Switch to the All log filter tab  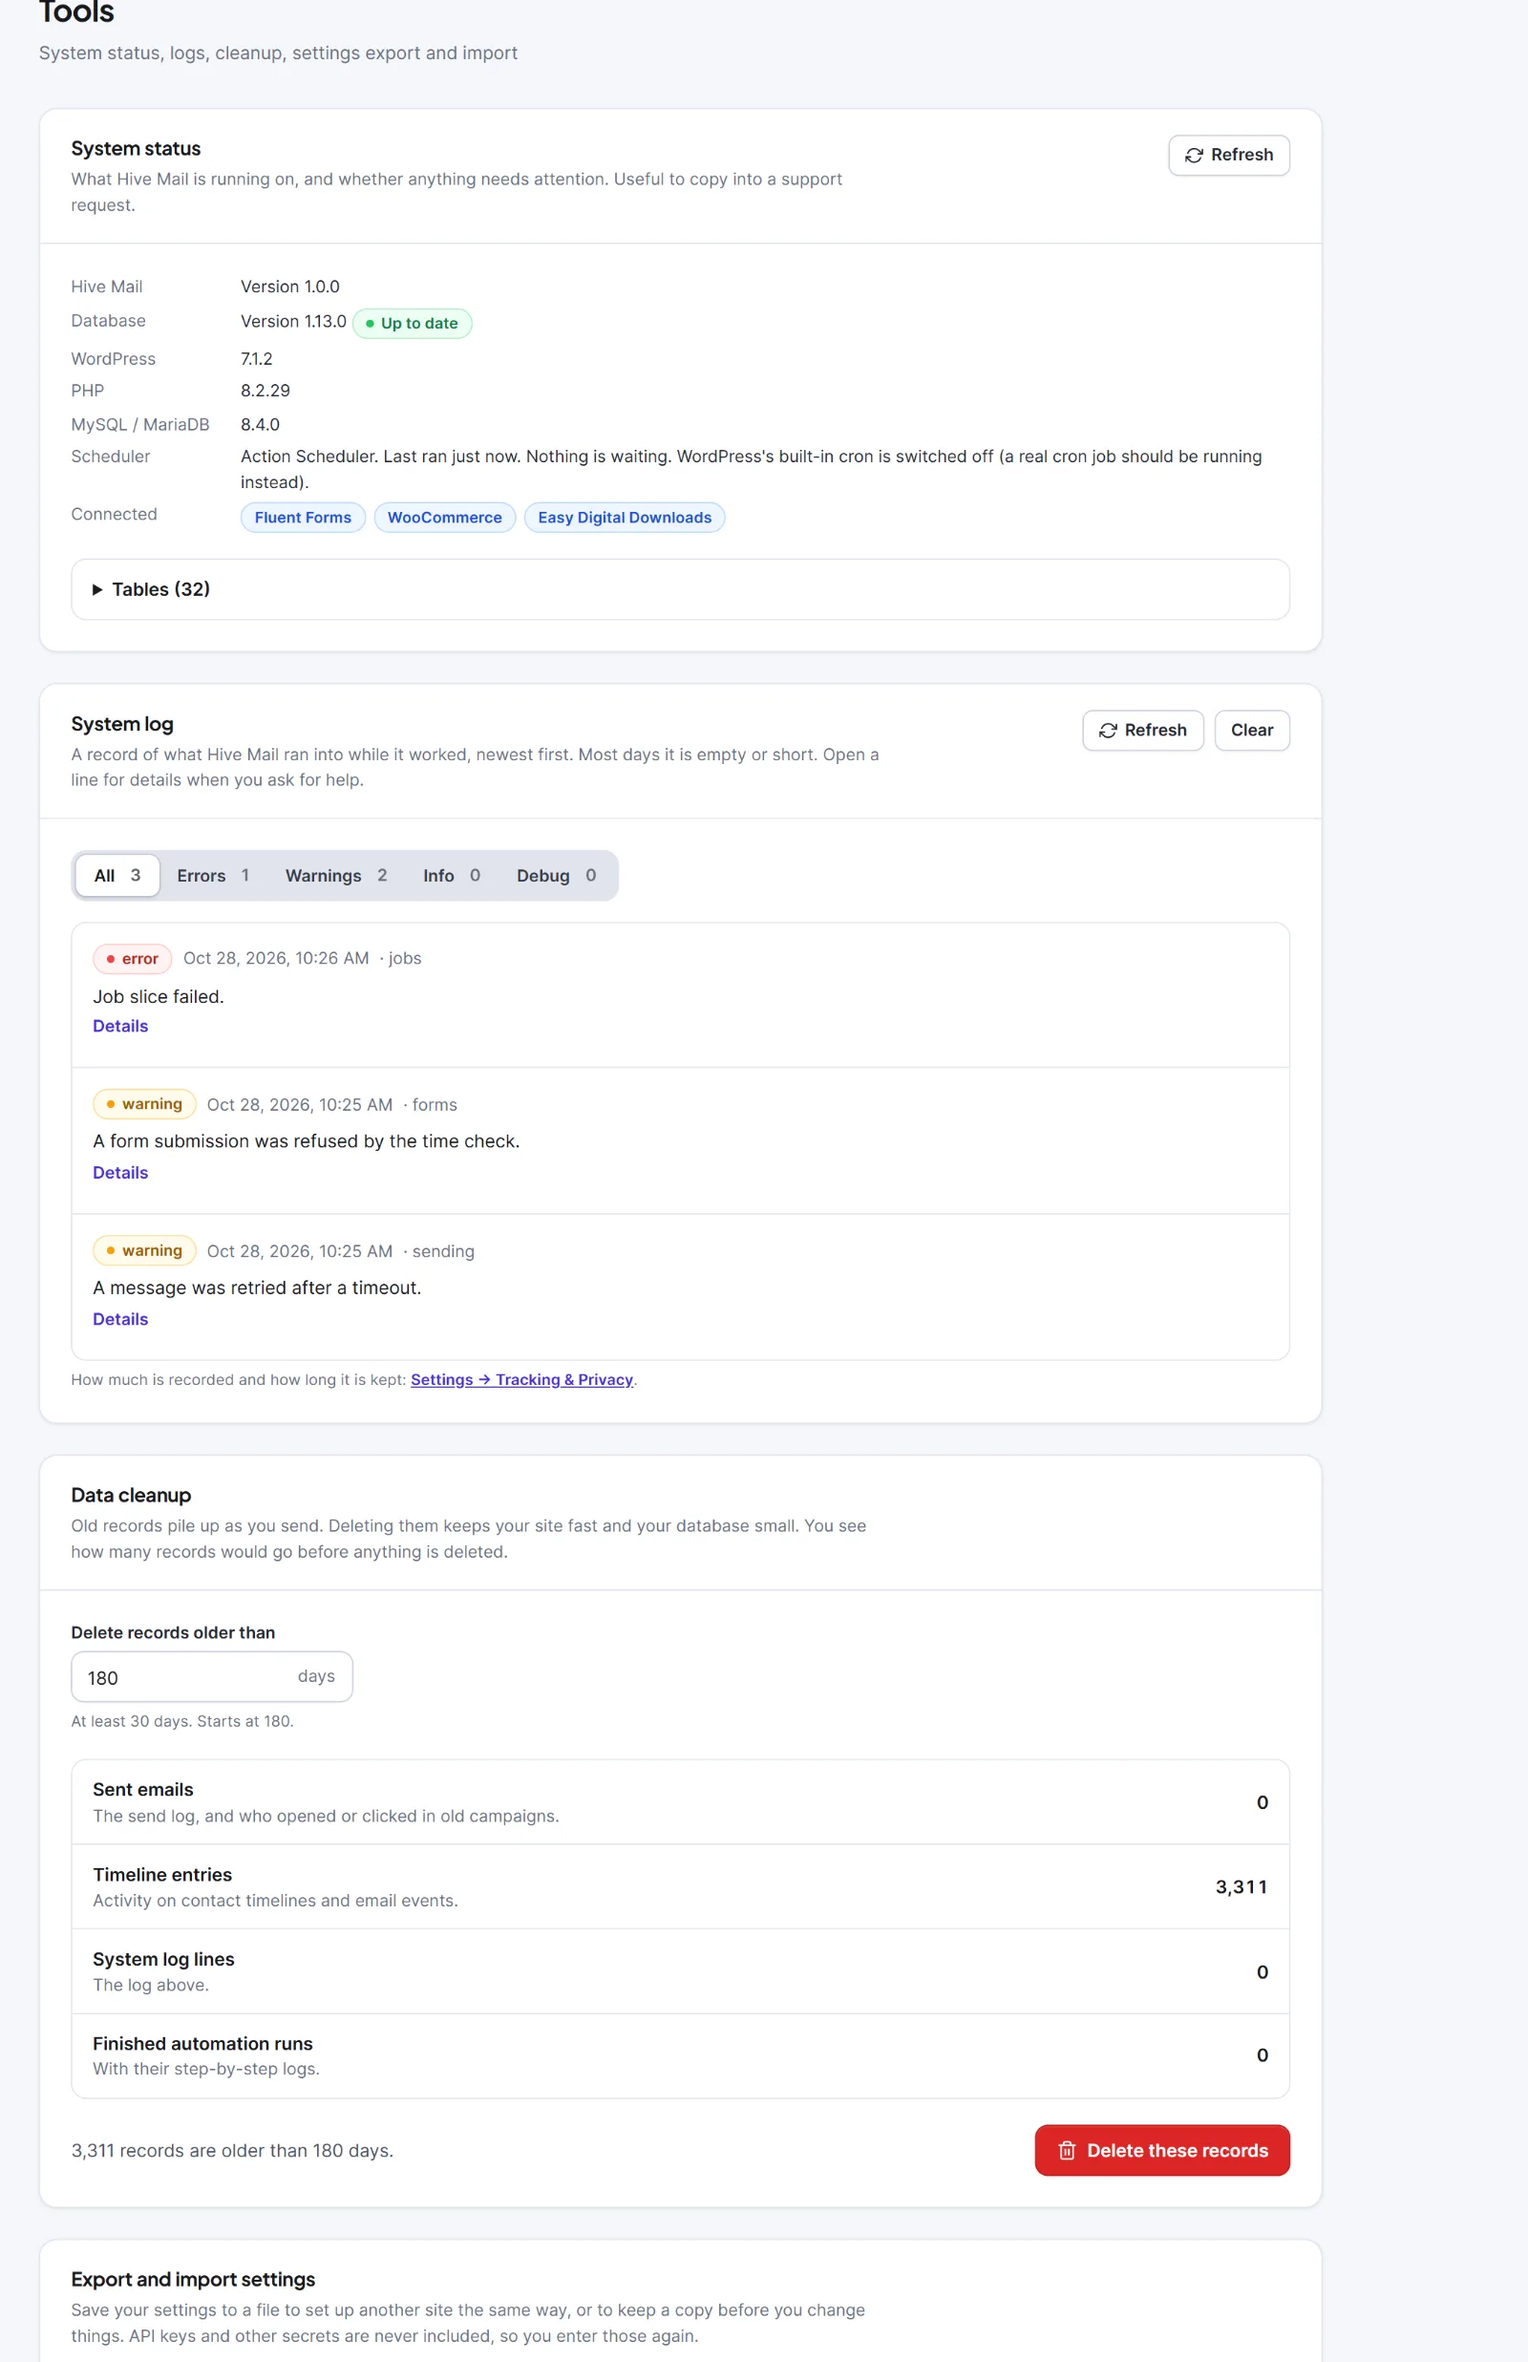pyautogui.click(x=117, y=875)
